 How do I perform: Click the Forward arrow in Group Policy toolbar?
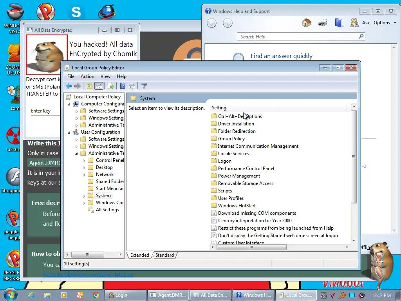pyautogui.click(x=78, y=86)
